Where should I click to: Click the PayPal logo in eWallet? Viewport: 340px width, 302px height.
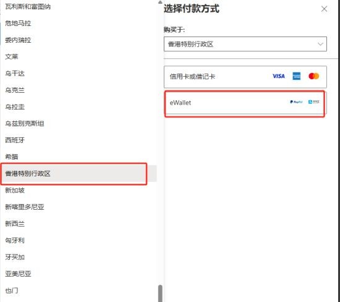pyautogui.click(x=296, y=102)
